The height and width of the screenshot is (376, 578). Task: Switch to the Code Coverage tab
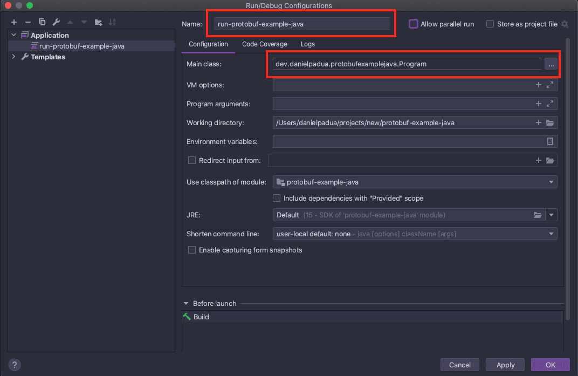[264, 44]
